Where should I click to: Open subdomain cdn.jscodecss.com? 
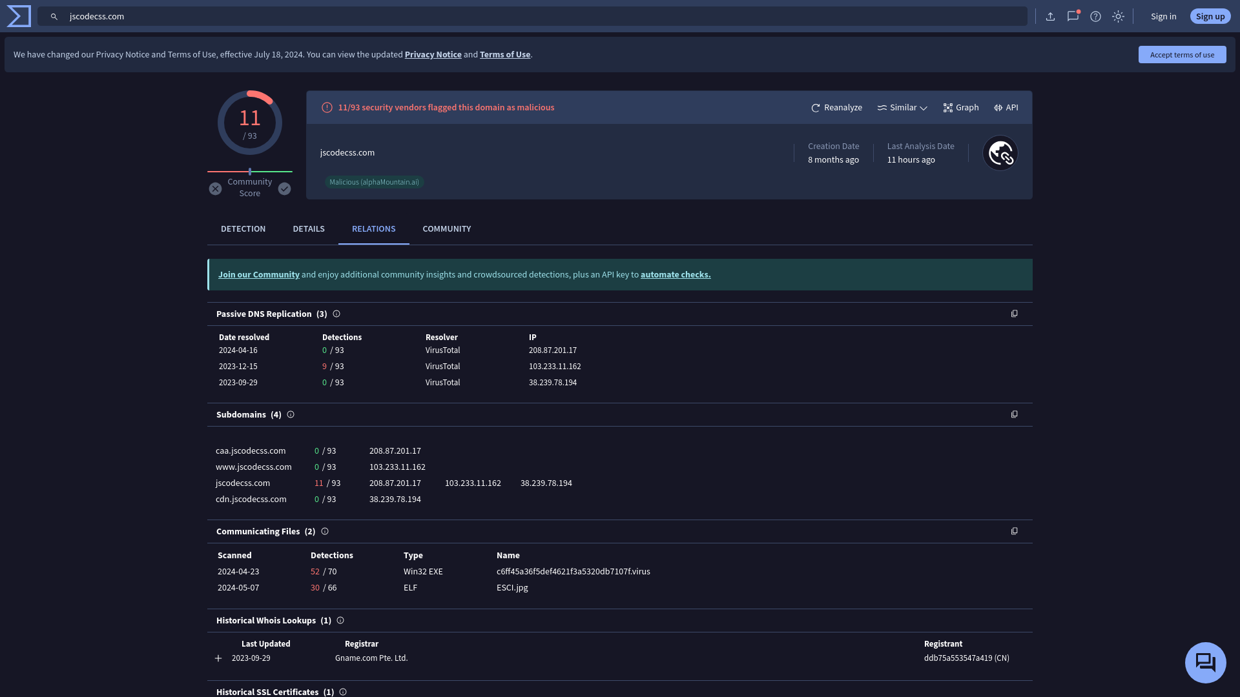coord(251,500)
